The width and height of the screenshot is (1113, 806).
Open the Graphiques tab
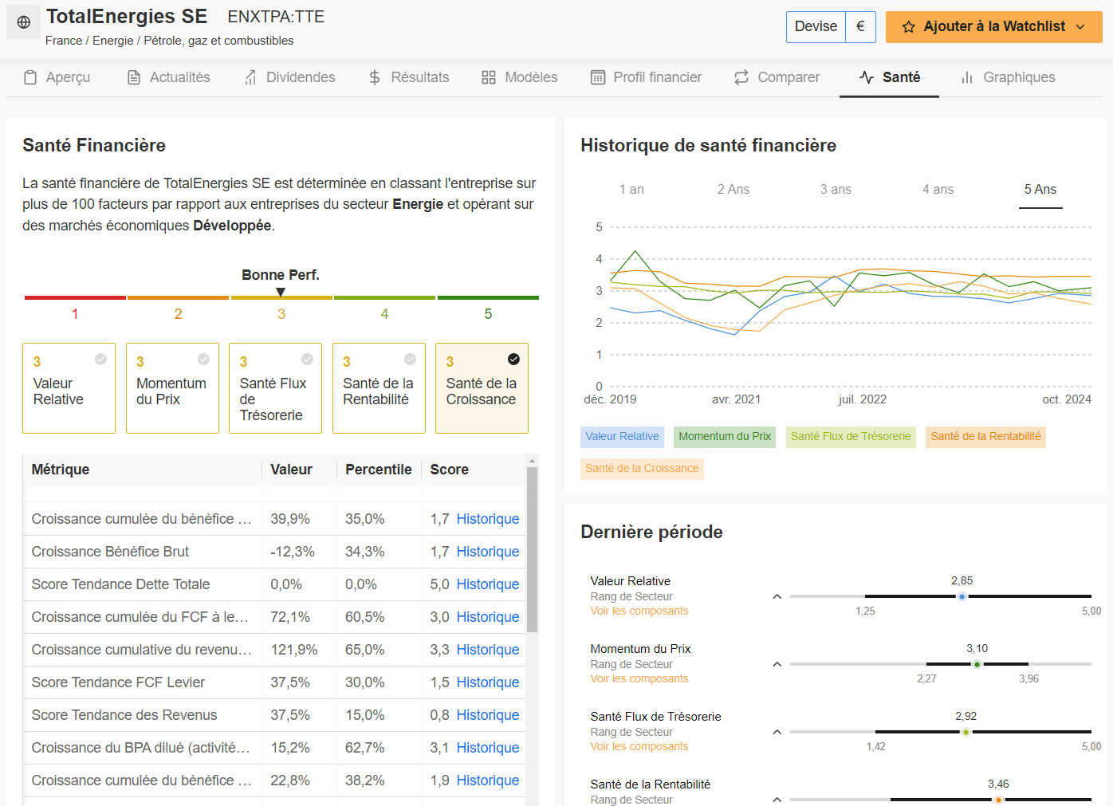pyautogui.click(x=1009, y=77)
